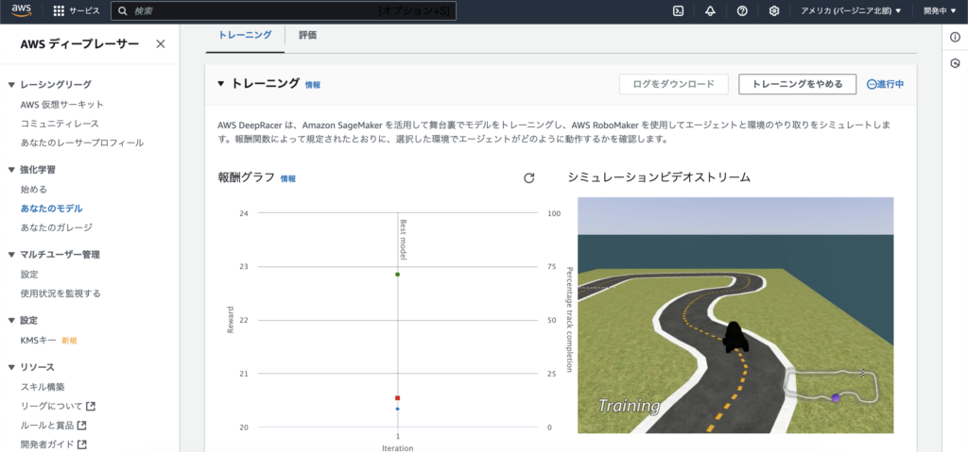The width and height of the screenshot is (968, 452).
Task: Open the hexagon tools icon on right
Action: point(955,63)
